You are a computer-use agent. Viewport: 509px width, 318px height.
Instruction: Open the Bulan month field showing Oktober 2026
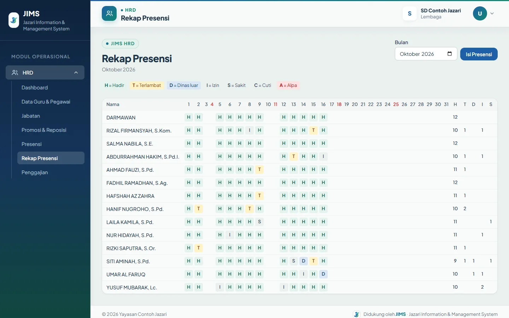tap(426, 54)
